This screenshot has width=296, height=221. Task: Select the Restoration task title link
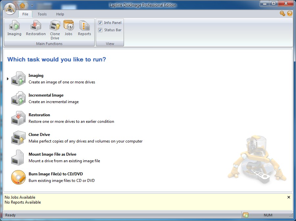click(39, 115)
